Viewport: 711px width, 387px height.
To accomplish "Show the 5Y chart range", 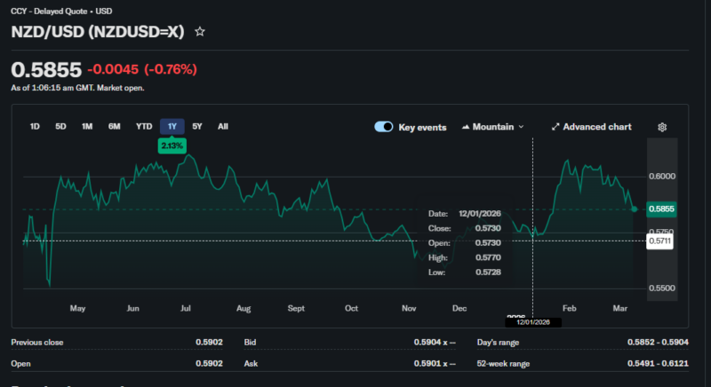I will 197,126.
